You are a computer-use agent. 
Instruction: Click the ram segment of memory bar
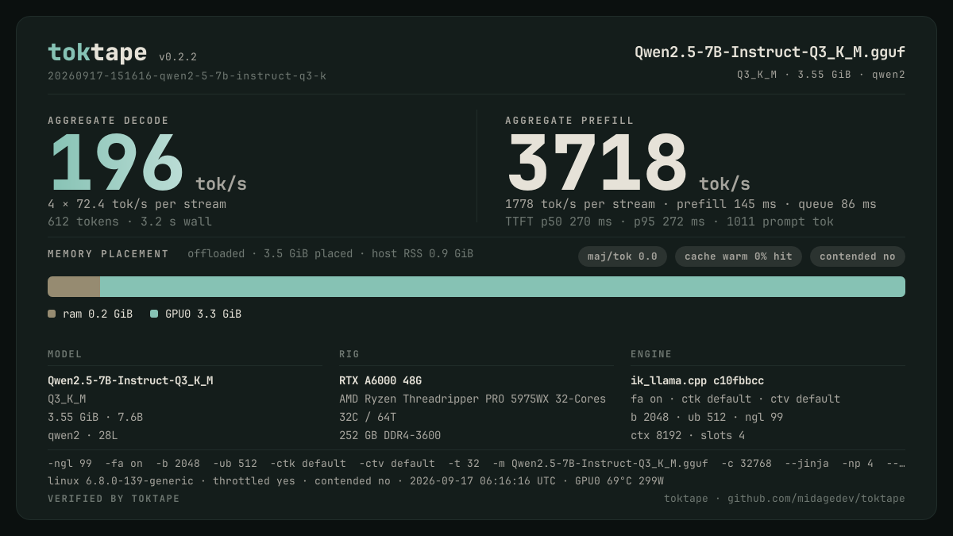[x=74, y=287]
